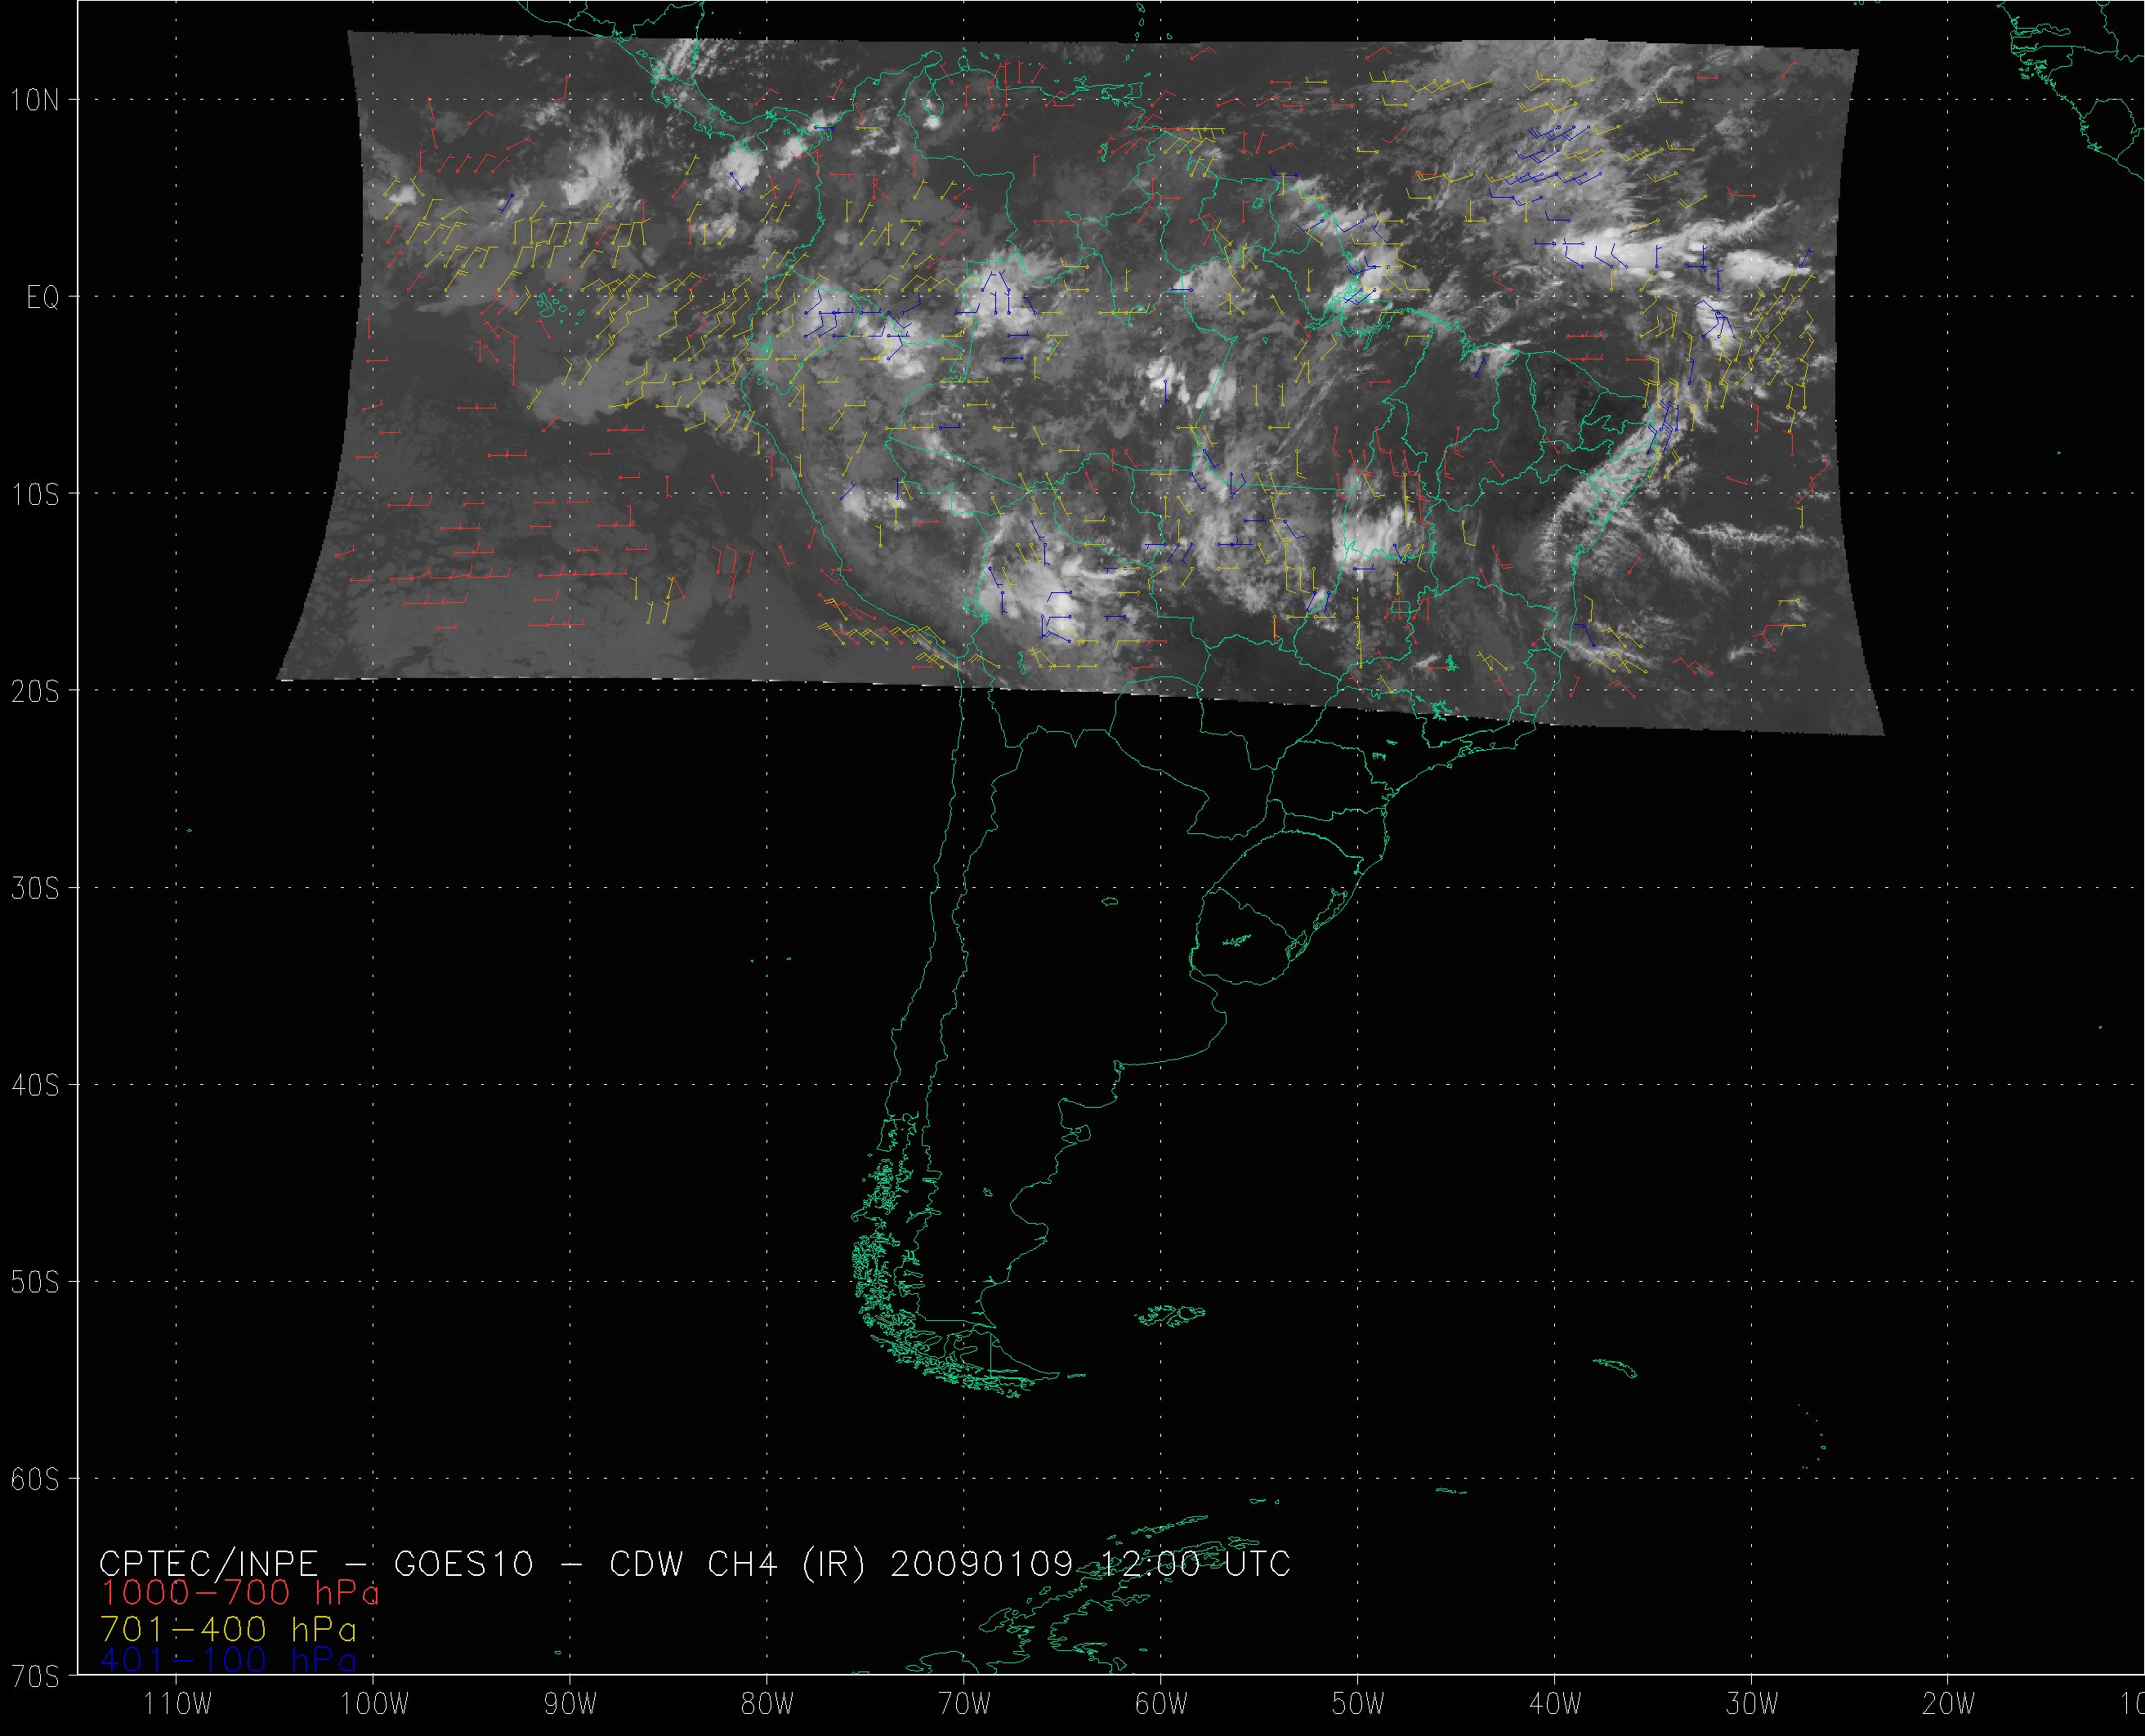Click the yellow 701-400 hPa legend entry
2145x1736 pixels.
[228, 1629]
